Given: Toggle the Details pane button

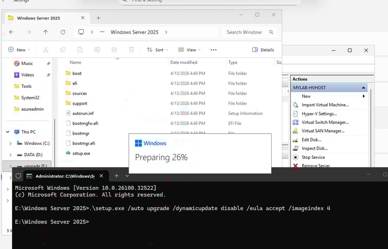Looking at the screenshot, I should pyautogui.click(x=263, y=49).
